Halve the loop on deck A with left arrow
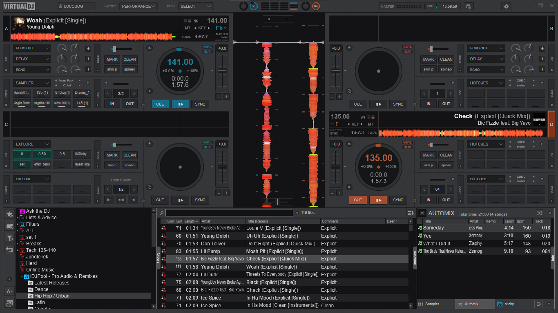558x313 pixels. pos(108,93)
